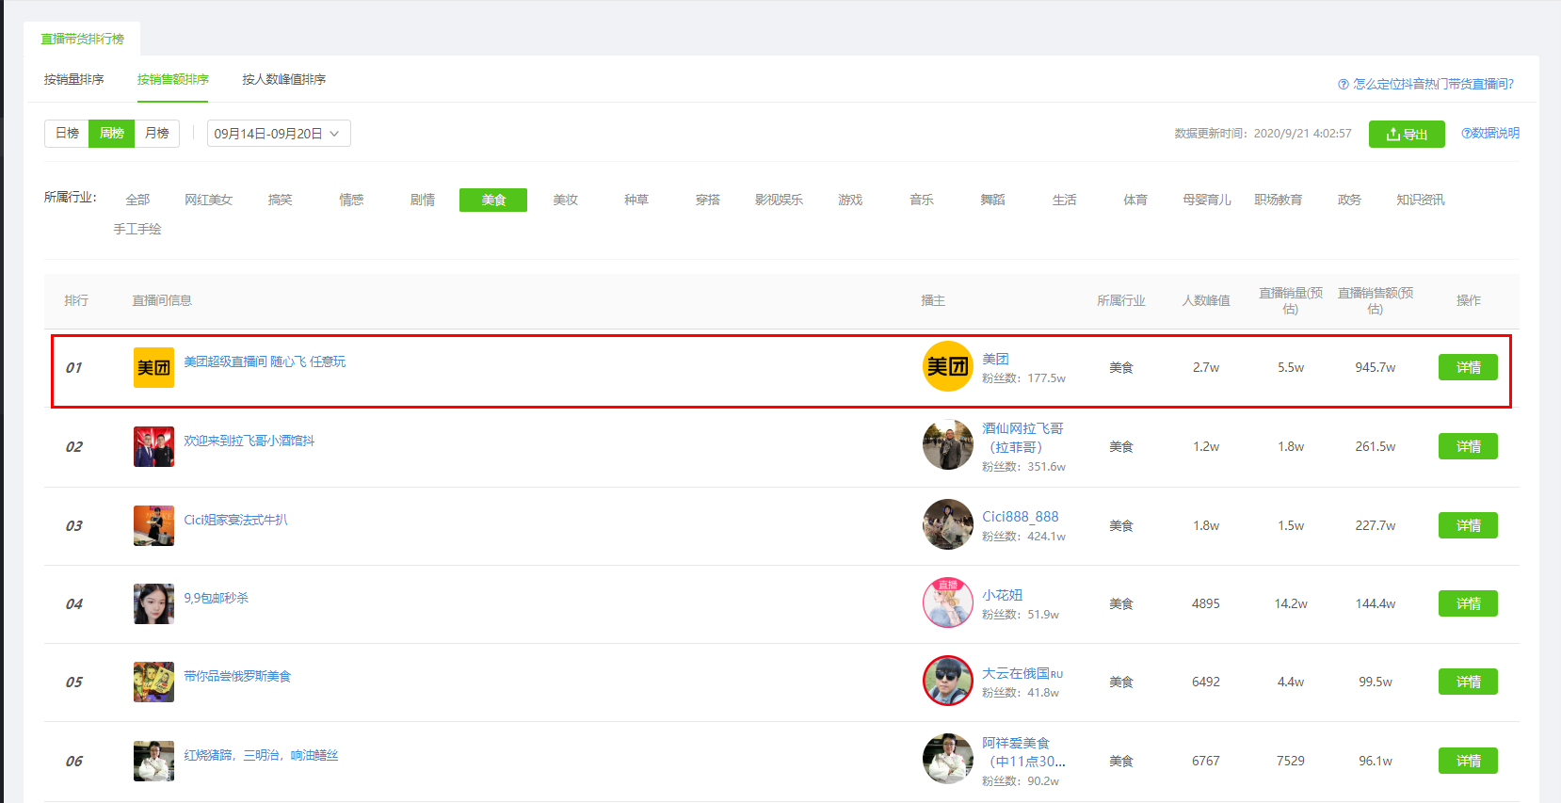The width and height of the screenshot is (1561, 803).
Task: Filter industry by 职场教育
Action: pyautogui.click(x=1278, y=200)
